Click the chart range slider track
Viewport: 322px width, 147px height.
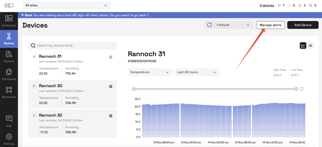215,89
